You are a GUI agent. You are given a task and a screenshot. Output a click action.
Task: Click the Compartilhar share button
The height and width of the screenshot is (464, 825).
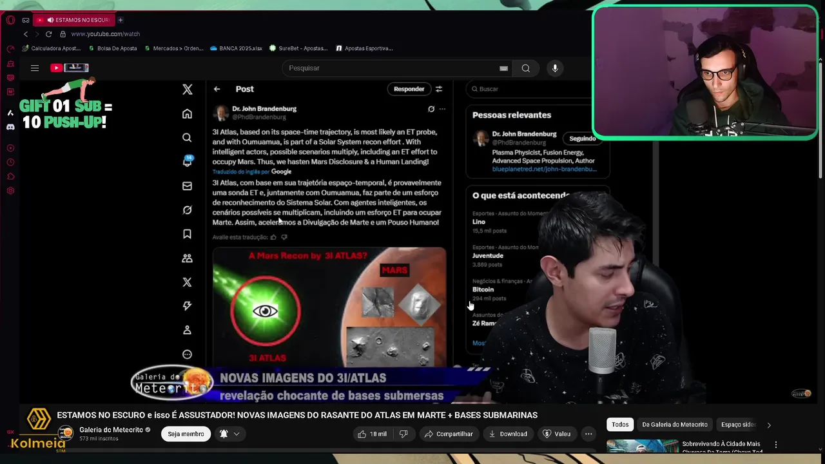click(449, 434)
